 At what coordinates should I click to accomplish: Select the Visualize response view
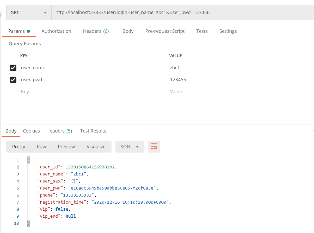coord(96,147)
